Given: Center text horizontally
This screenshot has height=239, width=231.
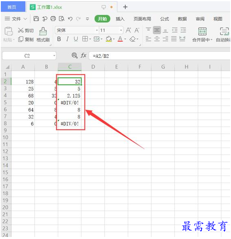Looking at the screenshot, I should pyautogui.click(x=157, y=39).
